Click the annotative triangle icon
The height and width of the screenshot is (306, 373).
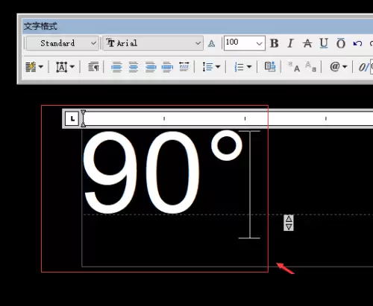click(x=211, y=44)
